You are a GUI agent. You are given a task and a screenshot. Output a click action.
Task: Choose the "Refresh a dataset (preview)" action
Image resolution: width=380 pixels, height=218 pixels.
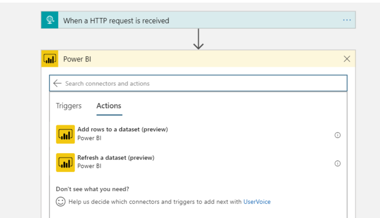click(x=116, y=158)
